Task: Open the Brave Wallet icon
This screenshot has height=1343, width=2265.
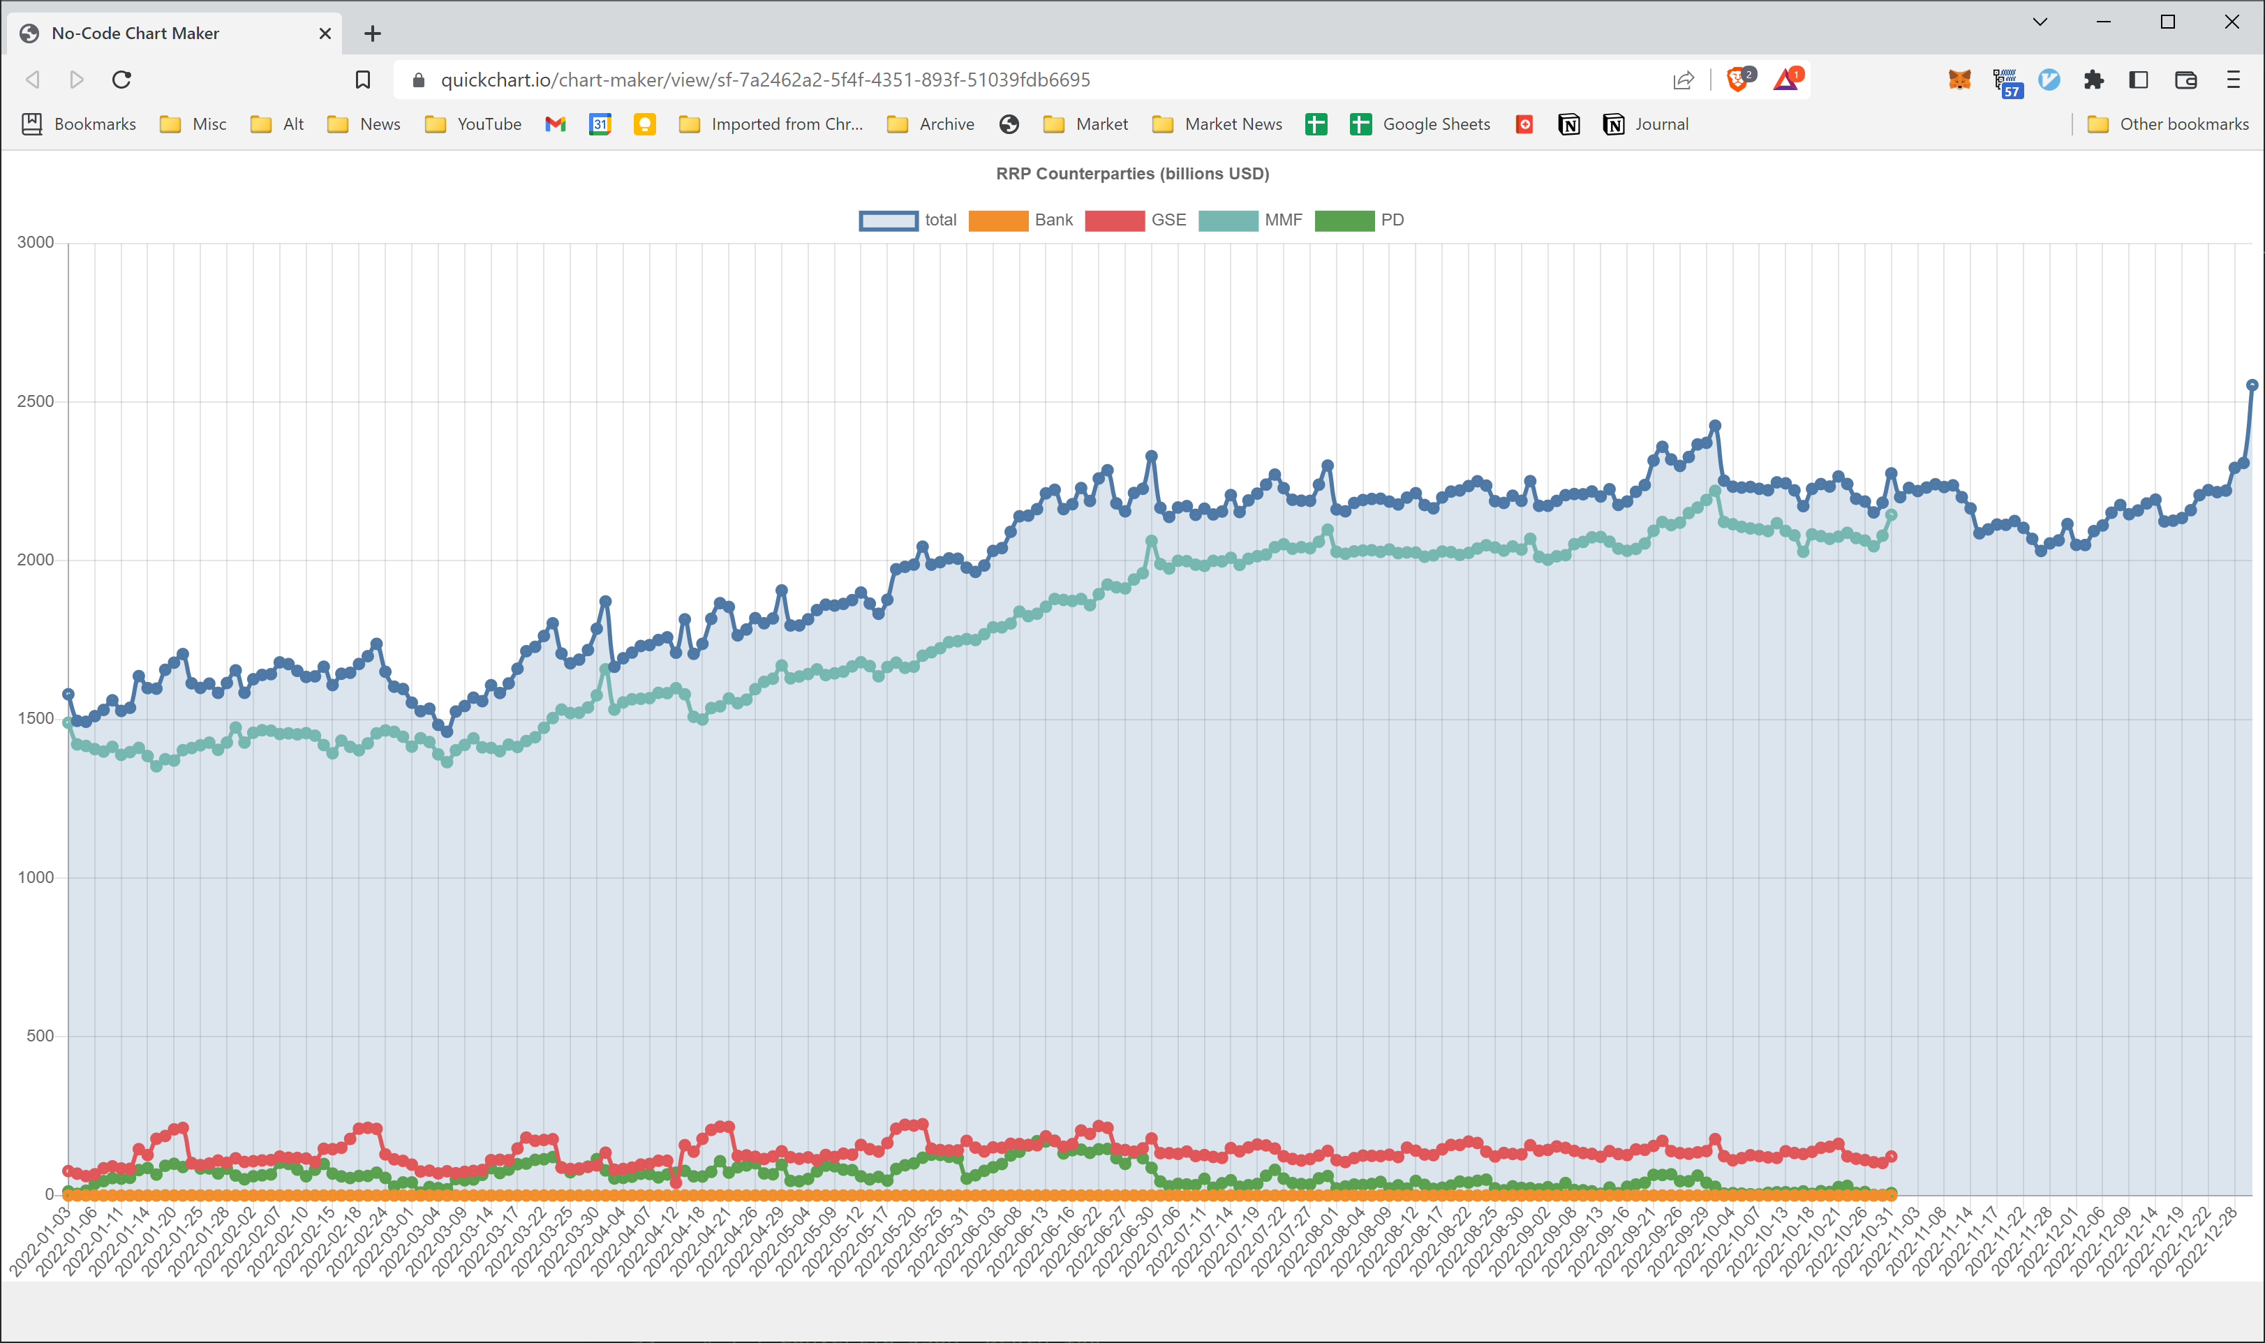Action: (x=2186, y=80)
